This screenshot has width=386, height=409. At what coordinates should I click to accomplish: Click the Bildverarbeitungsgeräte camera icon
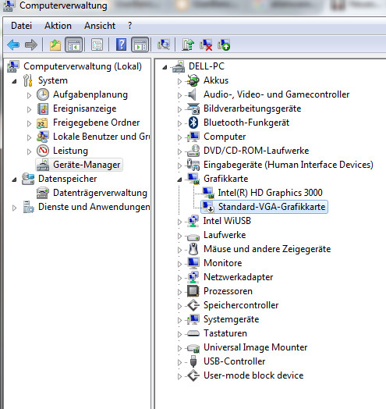[193, 108]
